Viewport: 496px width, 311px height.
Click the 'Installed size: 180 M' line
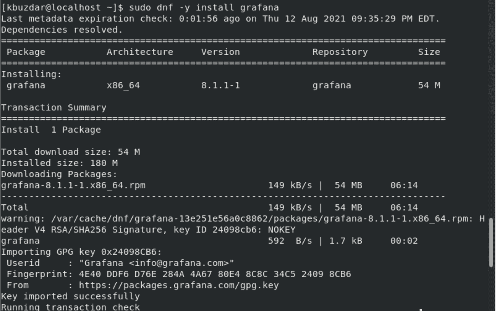59,163
